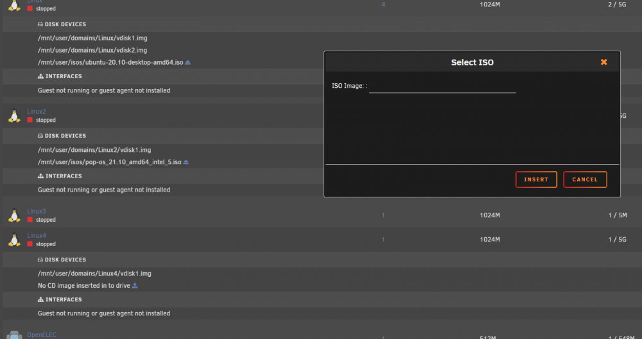
Task: Click Linux4 disk value 1 / 5G
Action: point(618,239)
